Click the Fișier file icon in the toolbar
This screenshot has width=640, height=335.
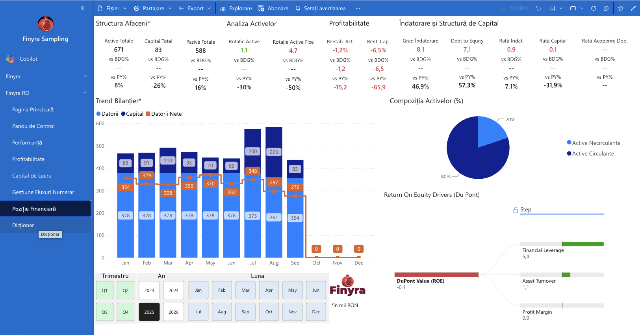coord(100,8)
